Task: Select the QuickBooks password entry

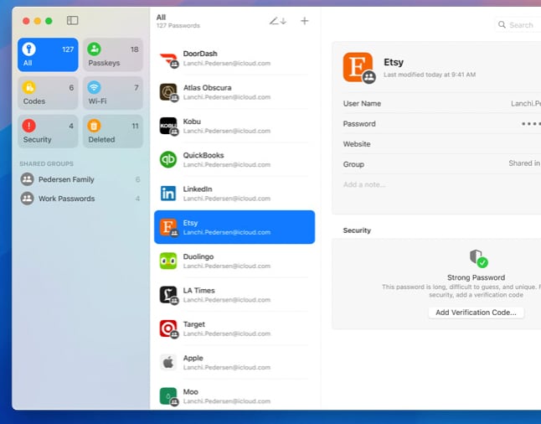Action: [x=234, y=160]
